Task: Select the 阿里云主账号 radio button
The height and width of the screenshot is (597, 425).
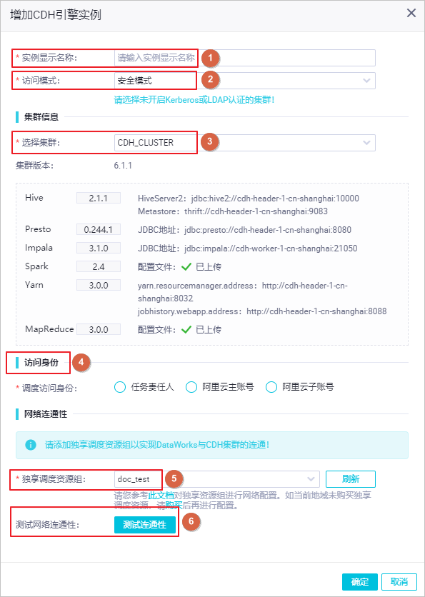Action: (191, 388)
